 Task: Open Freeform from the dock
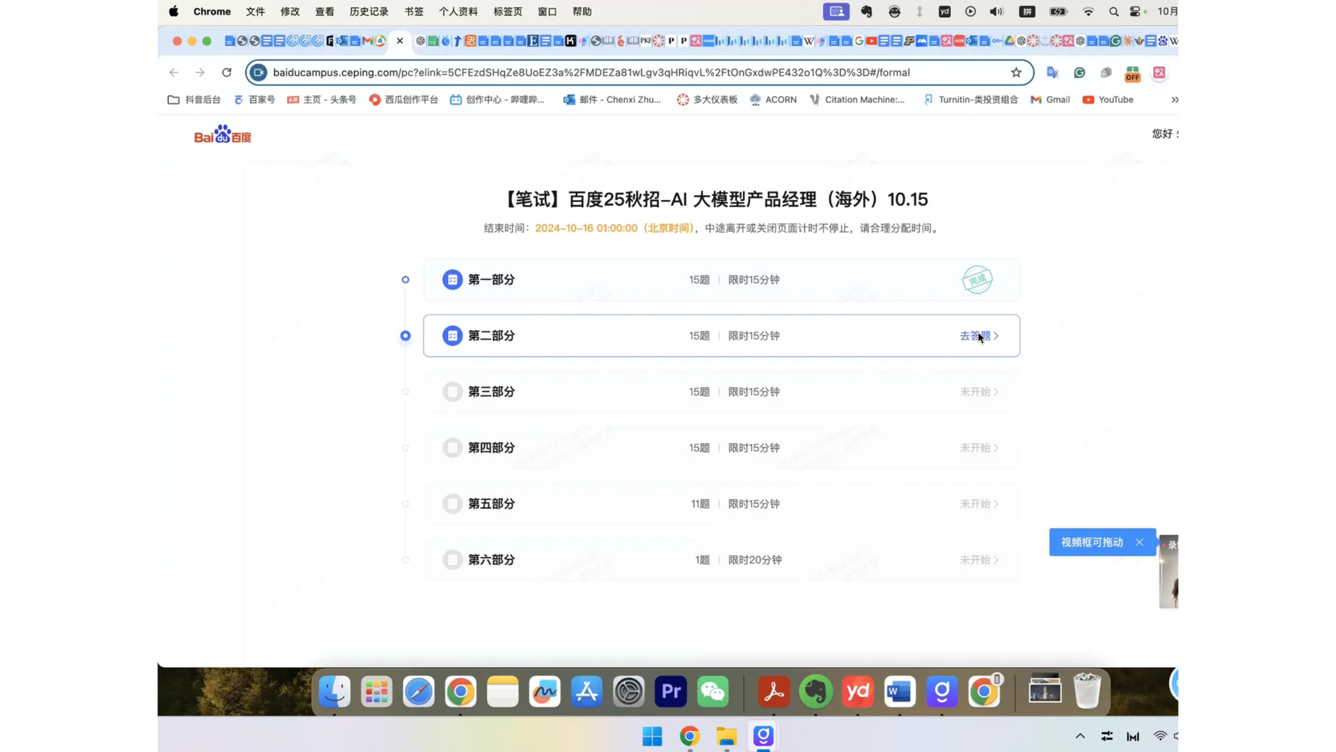(x=545, y=691)
